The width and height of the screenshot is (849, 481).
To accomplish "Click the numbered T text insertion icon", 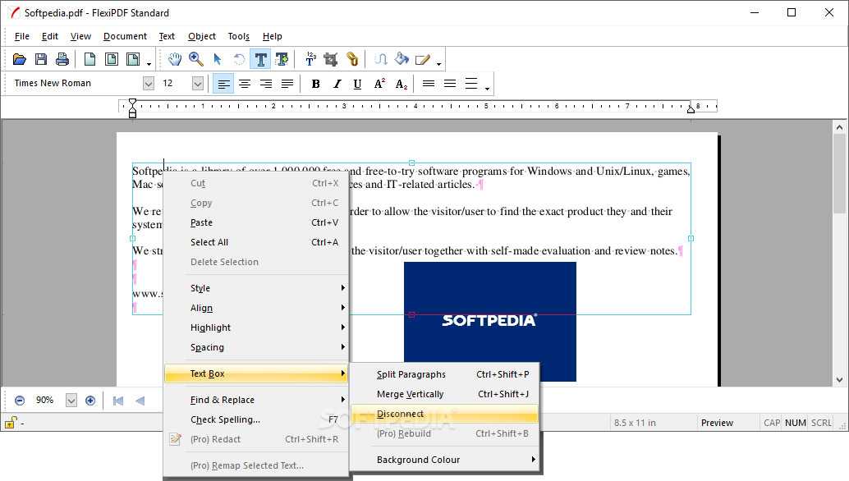I will (x=311, y=59).
